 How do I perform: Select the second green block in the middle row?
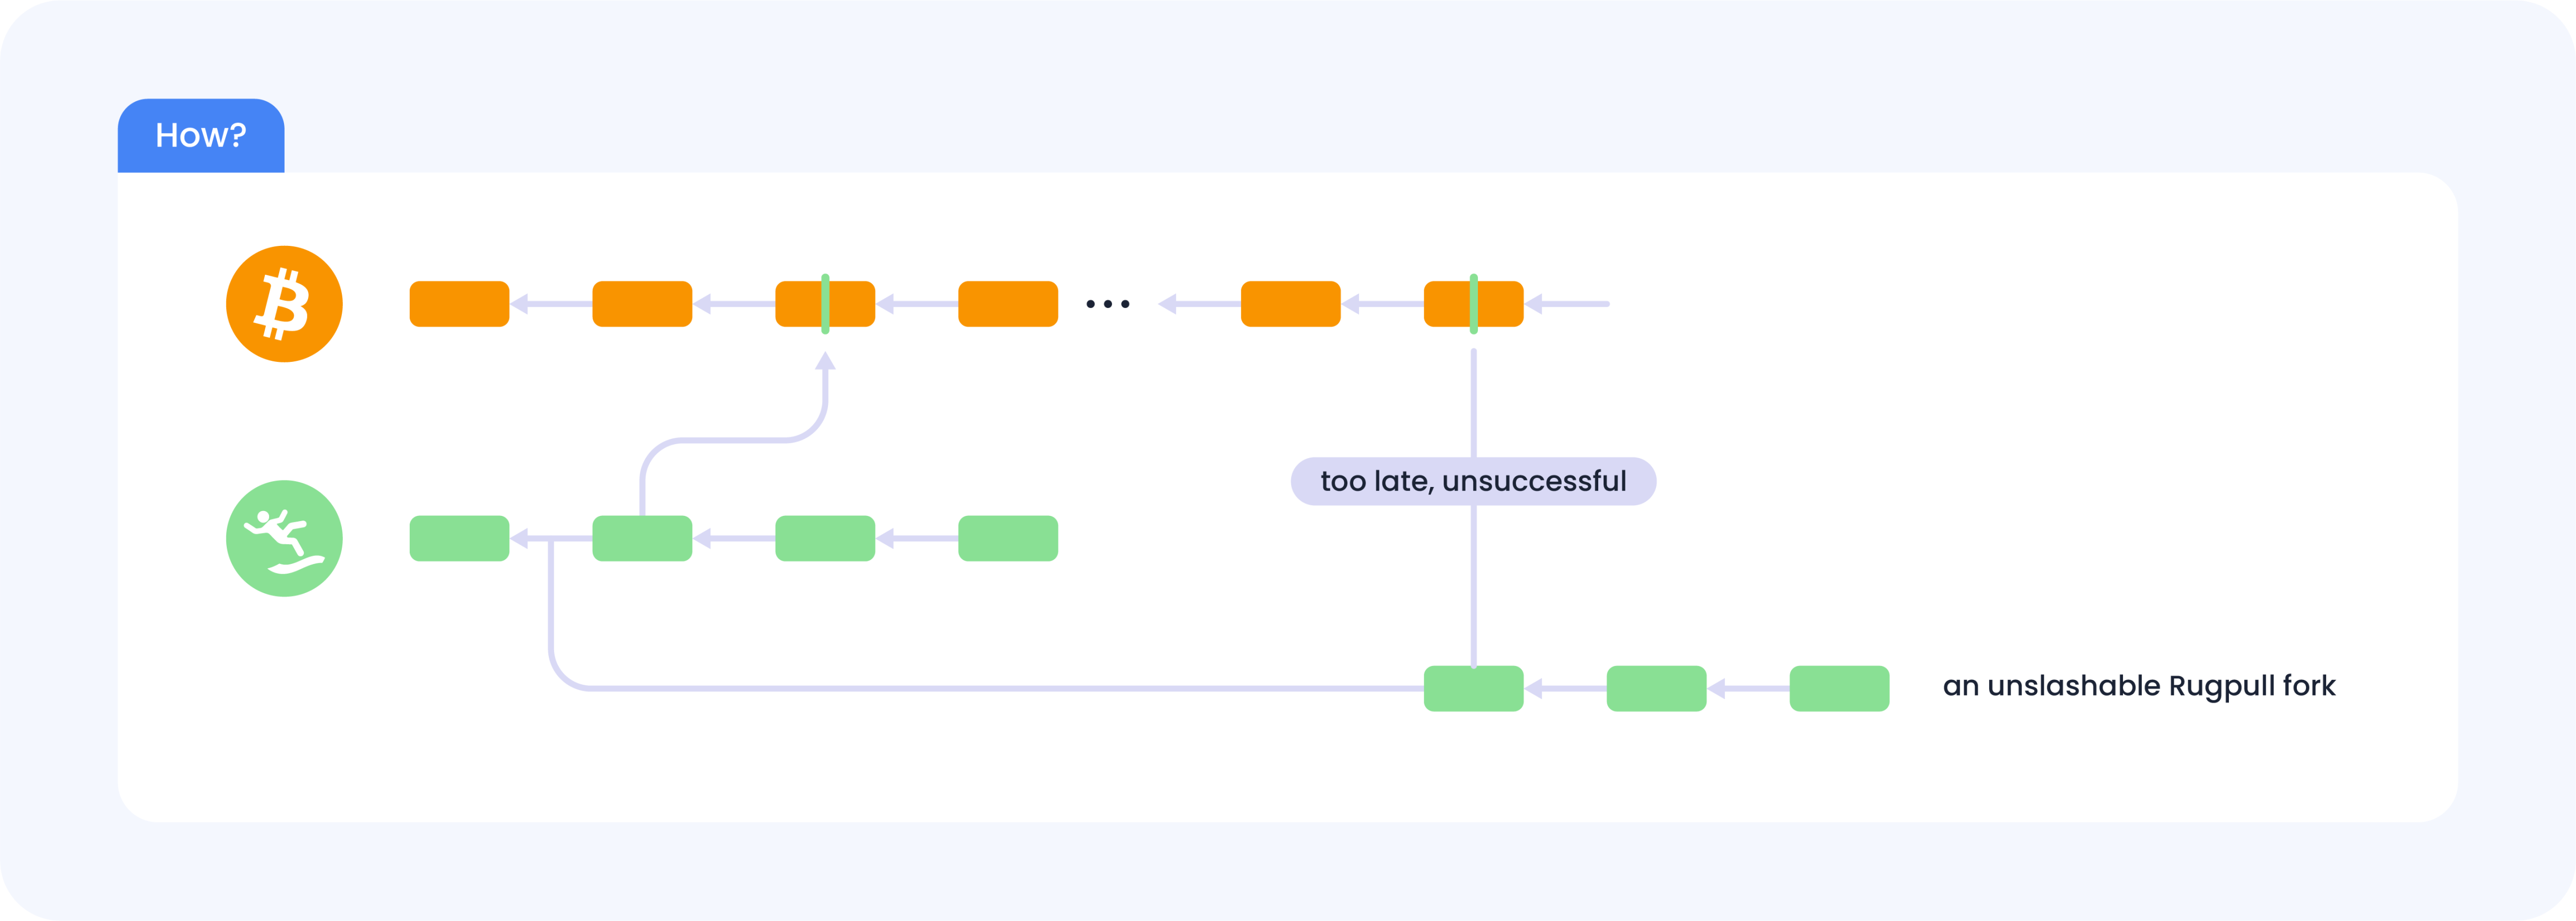[642, 538]
